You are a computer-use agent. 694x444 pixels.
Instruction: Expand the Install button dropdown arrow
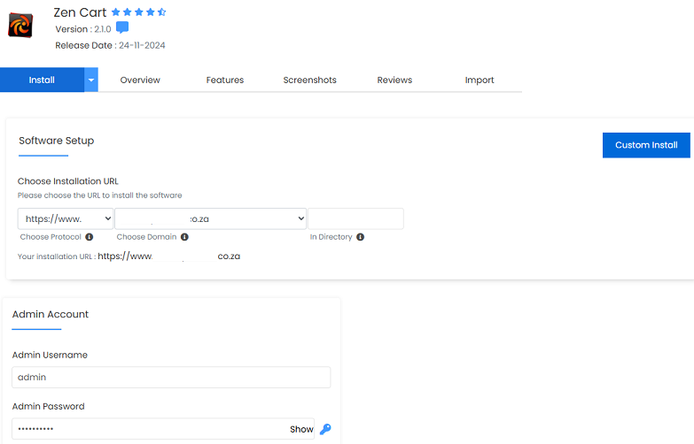click(90, 80)
